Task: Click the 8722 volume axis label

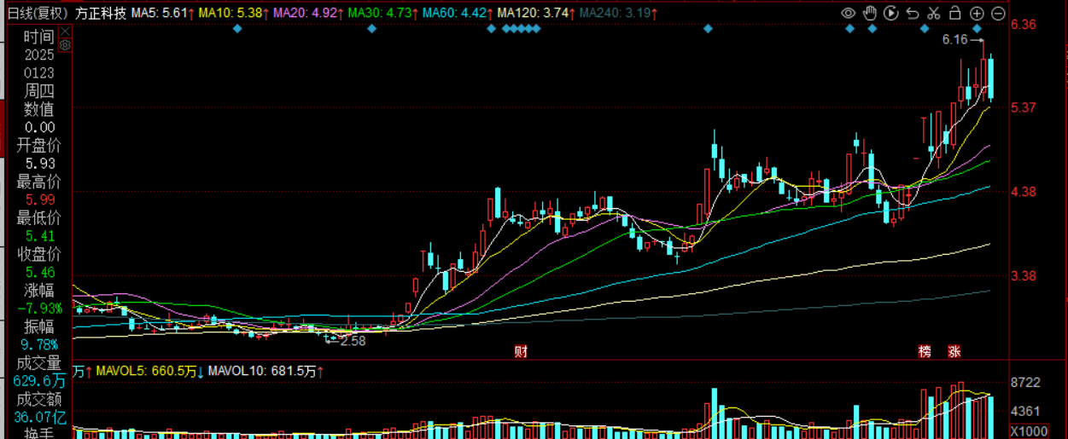Action: 1025,383
